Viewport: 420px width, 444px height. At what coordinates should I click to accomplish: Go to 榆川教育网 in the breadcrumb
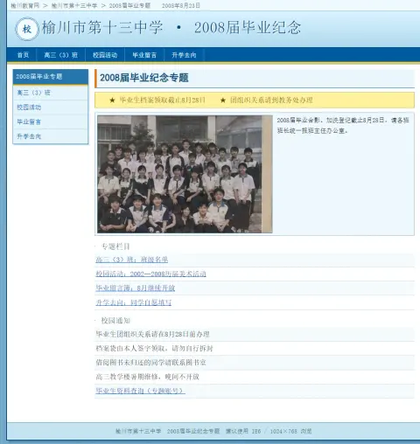point(24,5)
